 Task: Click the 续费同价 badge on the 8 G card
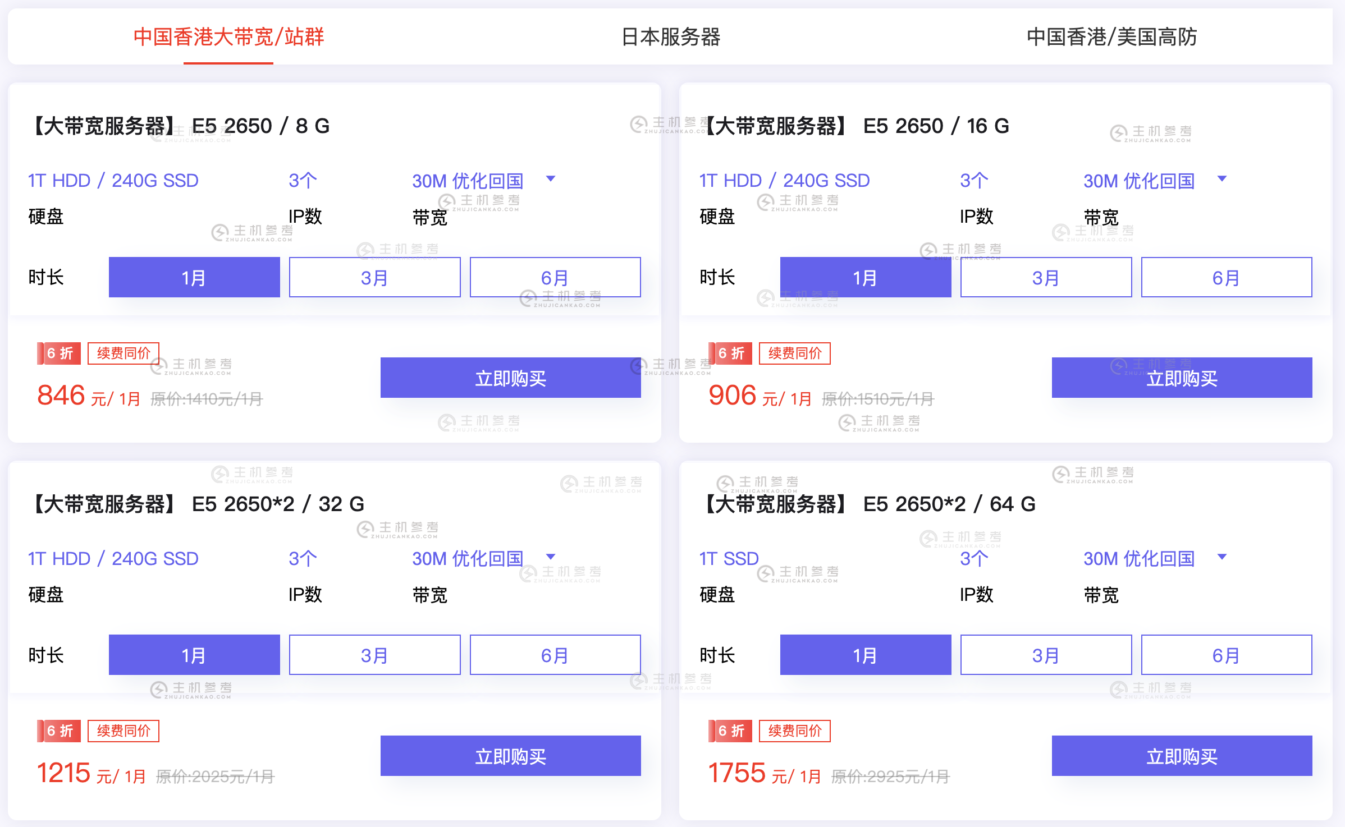coord(123,352)
